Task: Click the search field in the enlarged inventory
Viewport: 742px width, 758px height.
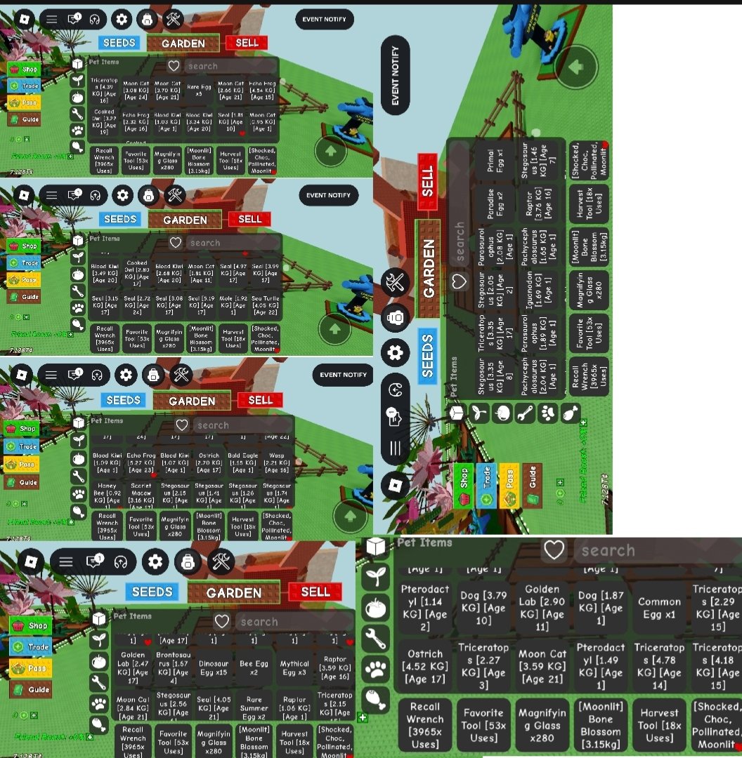Action: point(657,550)
